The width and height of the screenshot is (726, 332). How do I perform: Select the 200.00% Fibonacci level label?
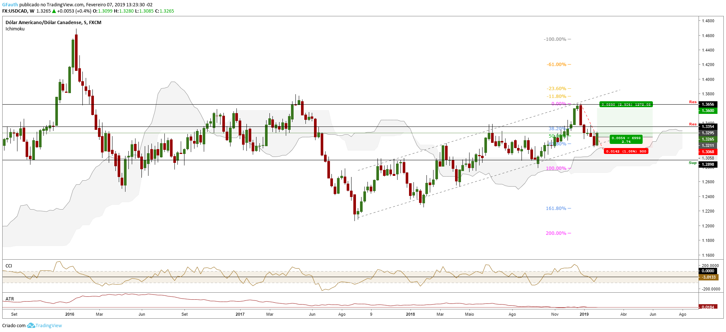(556, 233)
